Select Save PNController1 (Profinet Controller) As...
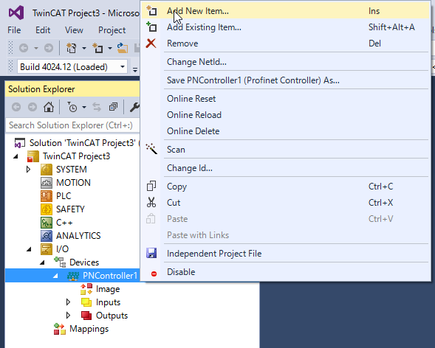The height and width of the screenshot is (348, 435). pyautogui.click(x=286, y=80)
